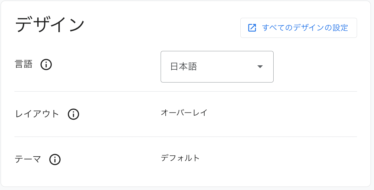Image resolution: width=374 pixels, height=190 pixels.
Task: Select the デフォルト theme value
Action: click(180, 158)
